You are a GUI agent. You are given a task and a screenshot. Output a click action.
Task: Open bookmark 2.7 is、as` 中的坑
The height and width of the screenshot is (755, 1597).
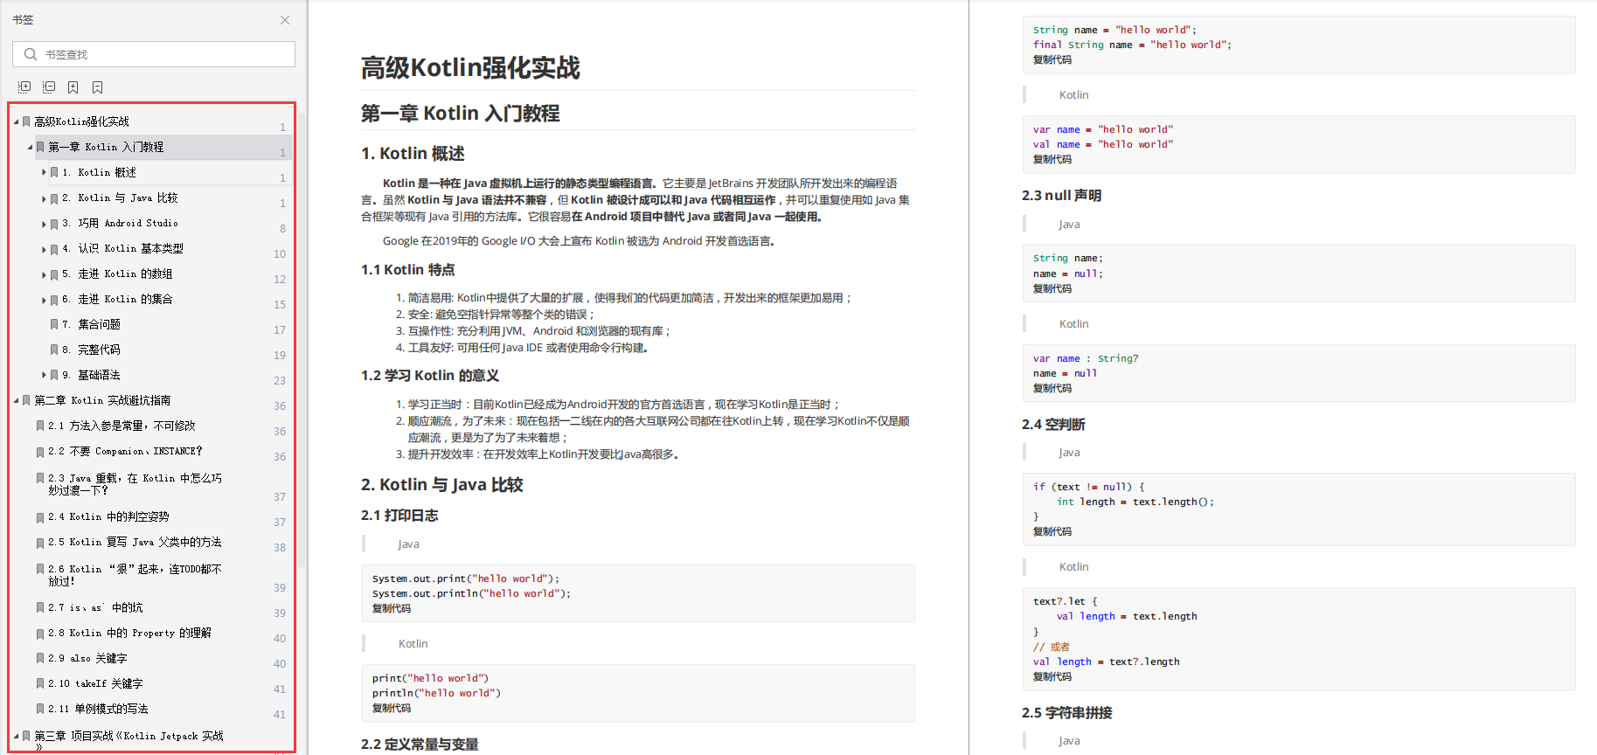[95, 607]
